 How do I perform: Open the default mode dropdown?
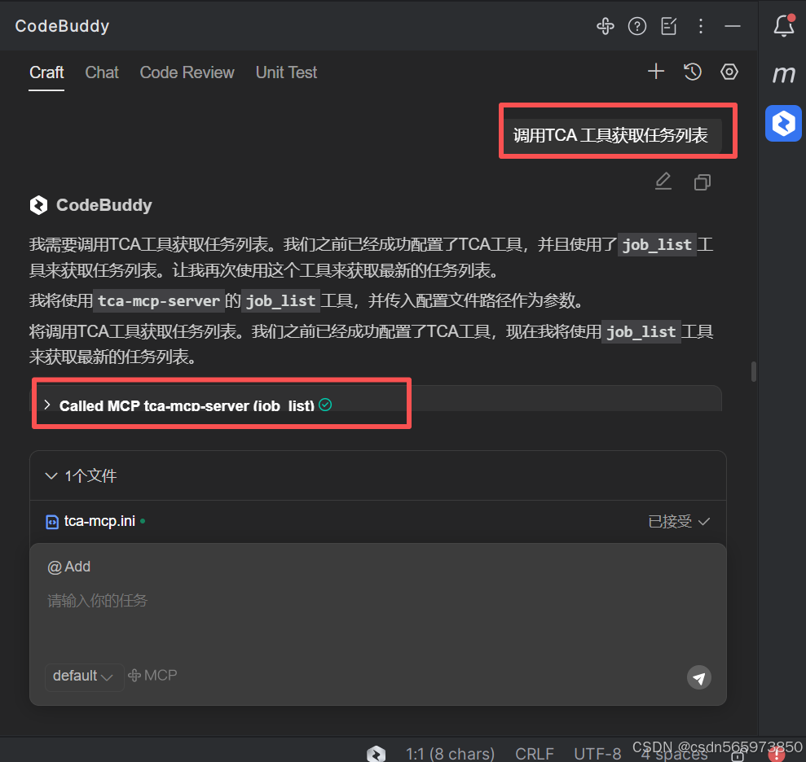point(83,676)
